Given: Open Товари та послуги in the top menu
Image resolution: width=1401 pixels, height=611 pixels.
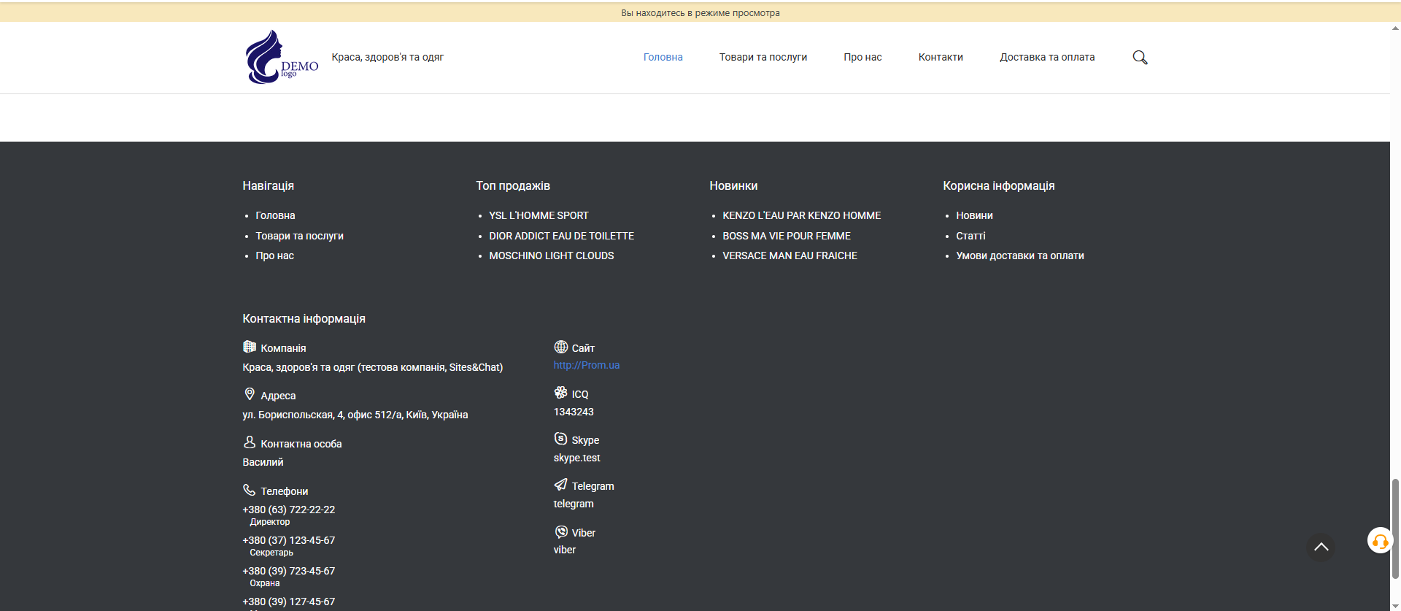Looking at the screenshot, I should coord(763,57).
